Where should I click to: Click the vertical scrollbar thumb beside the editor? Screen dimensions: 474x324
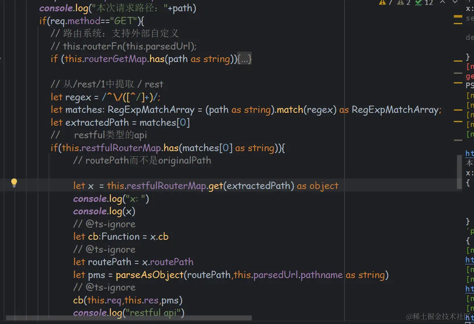[459, 172]
